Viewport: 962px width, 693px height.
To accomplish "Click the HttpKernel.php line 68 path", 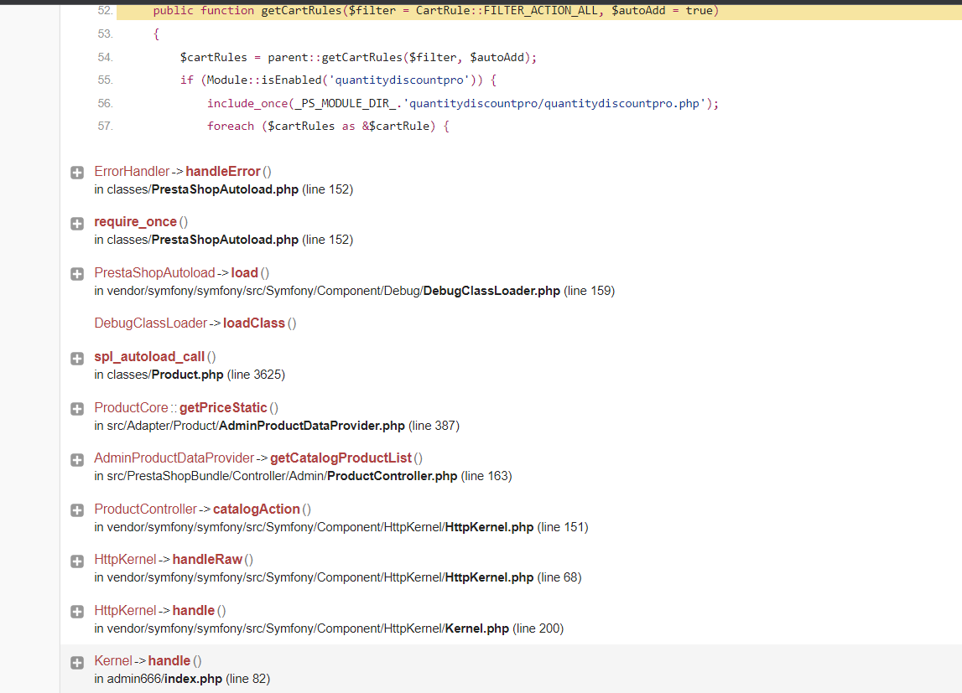I will point(337,577).
